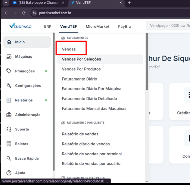Click the address bar URL portalvendtef.com.br

55,13
